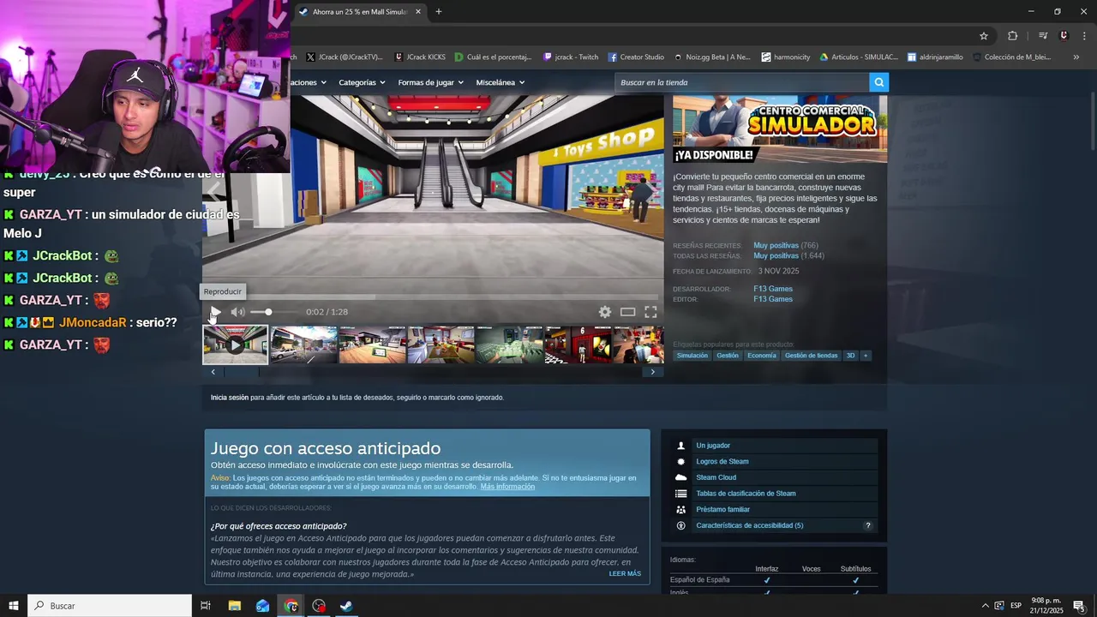Screen dimensions: 1097x617
Task: Open the F13 Games developer link
Action: point(773,289)
